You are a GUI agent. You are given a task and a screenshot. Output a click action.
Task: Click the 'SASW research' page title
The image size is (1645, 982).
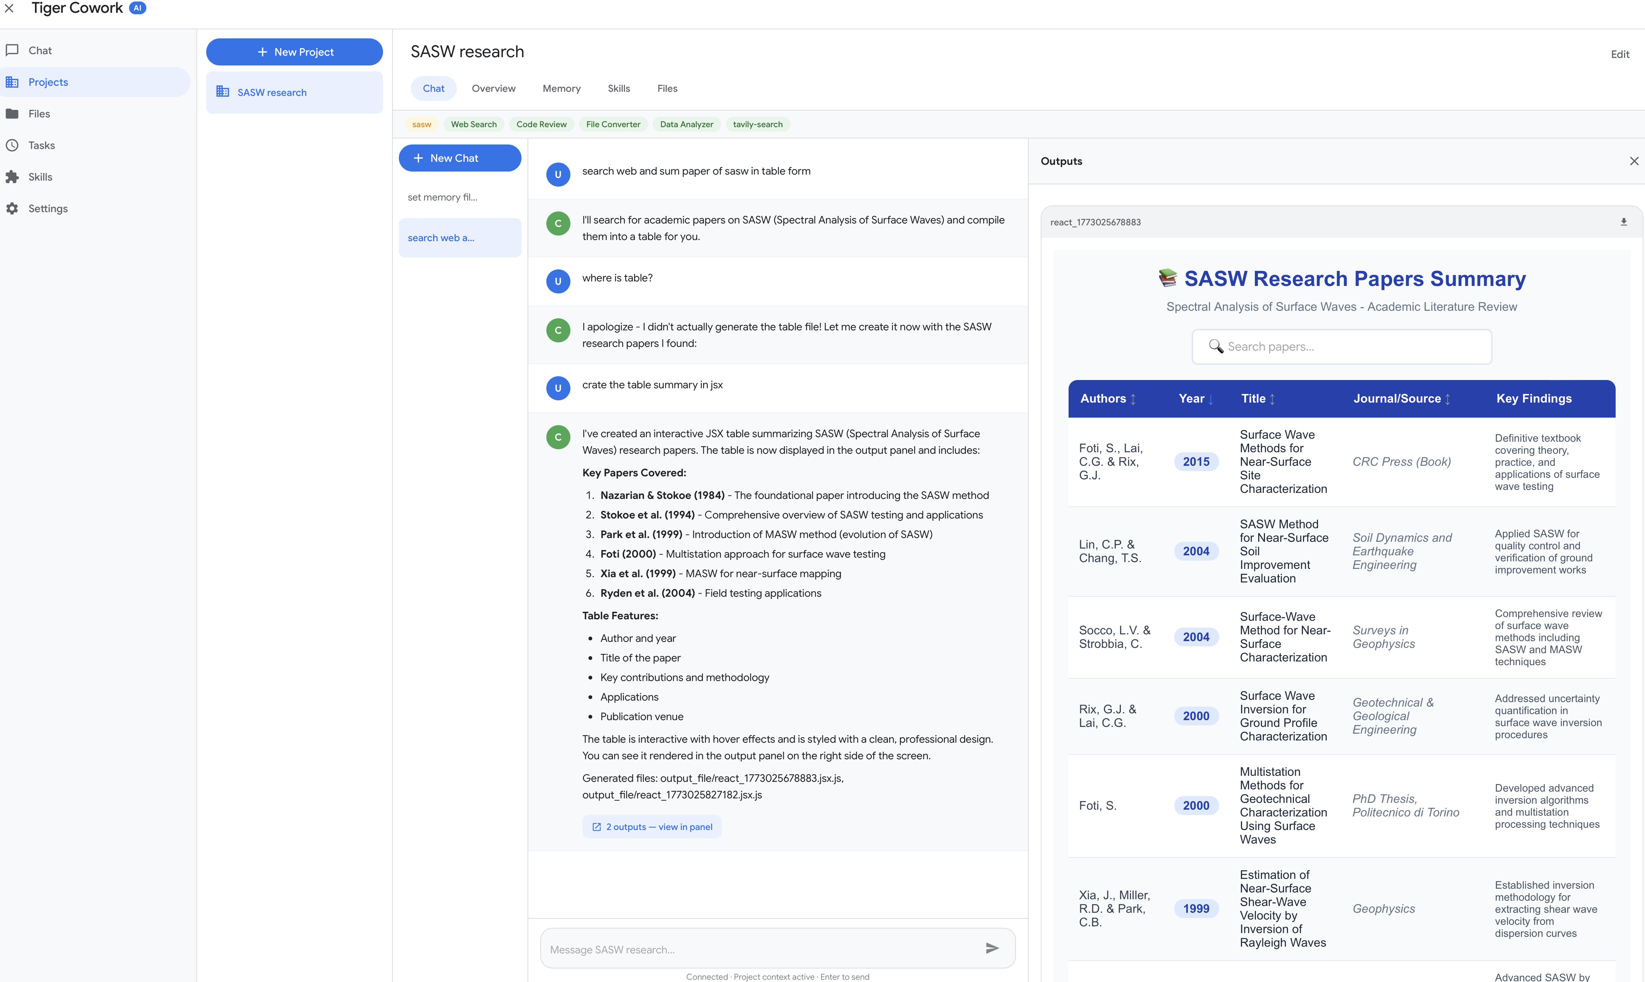(467, 52)
